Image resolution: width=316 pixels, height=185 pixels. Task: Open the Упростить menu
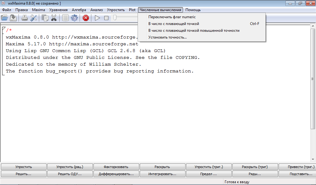point(116,10)
